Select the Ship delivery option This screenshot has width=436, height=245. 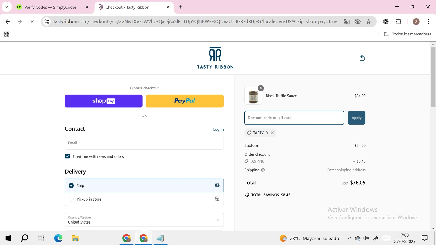tap(144, 185)
